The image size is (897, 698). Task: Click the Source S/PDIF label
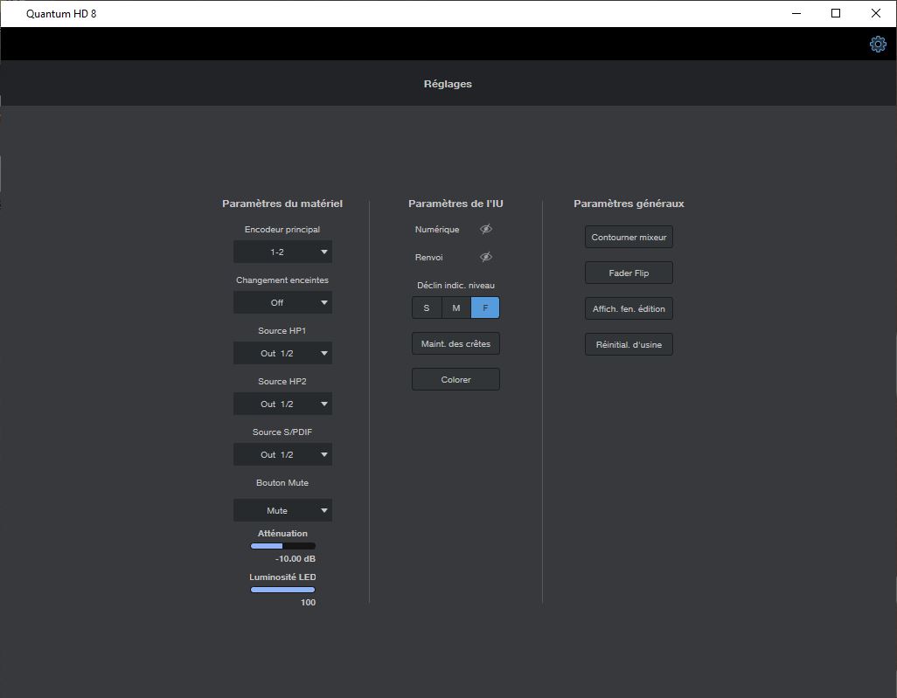(x=282, y=432)
